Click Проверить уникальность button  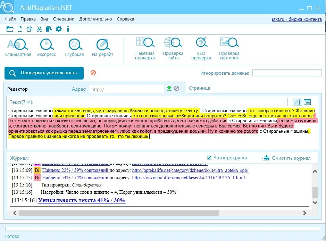44,73
